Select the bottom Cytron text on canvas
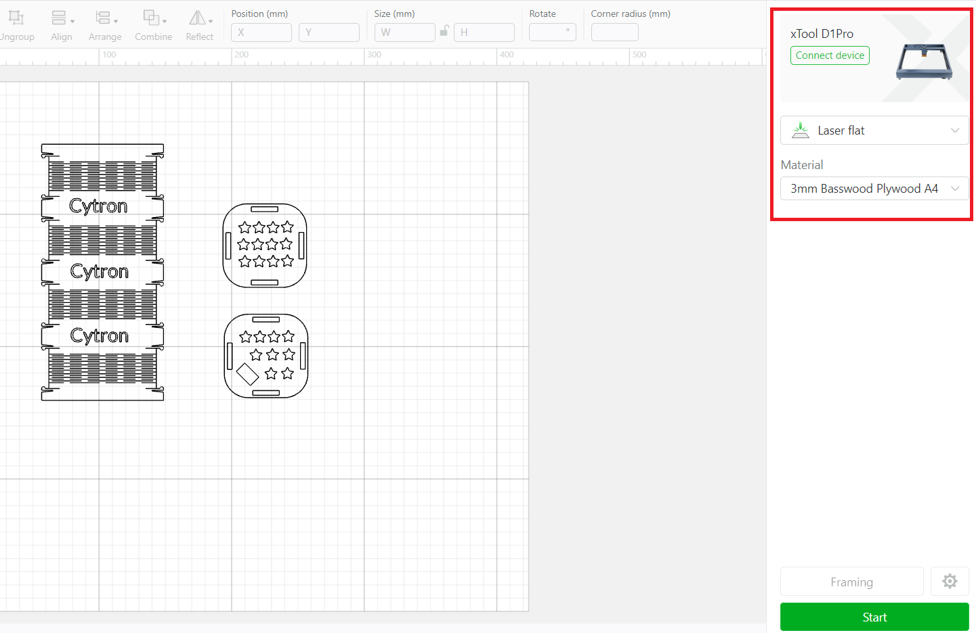This screenshot has width=976, height=633. [x=100, y=336]
